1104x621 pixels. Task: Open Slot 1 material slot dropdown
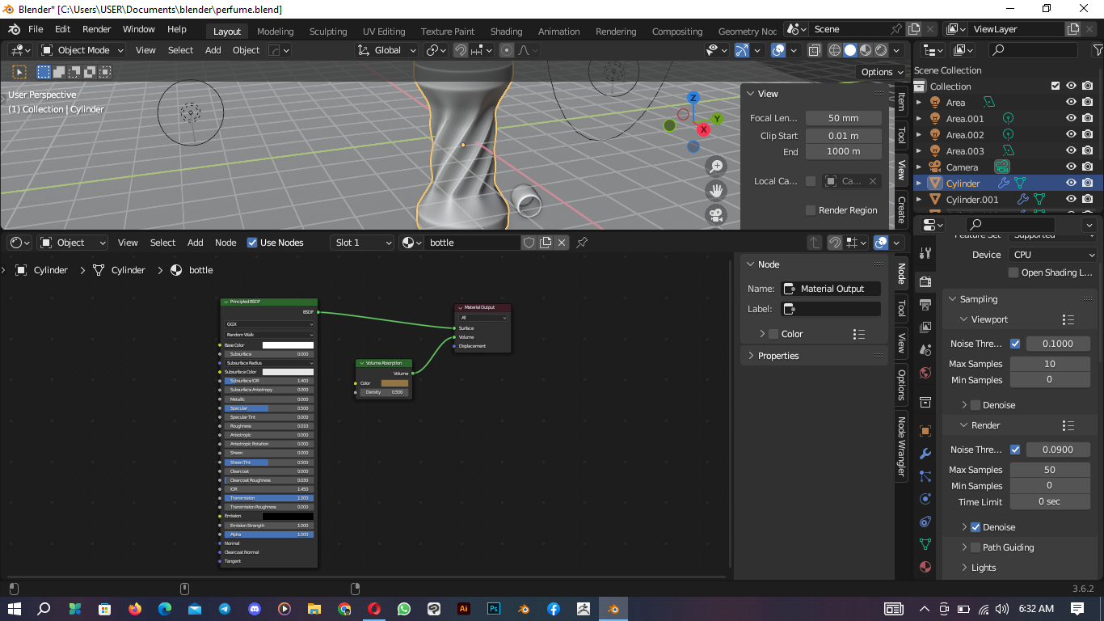363,243
